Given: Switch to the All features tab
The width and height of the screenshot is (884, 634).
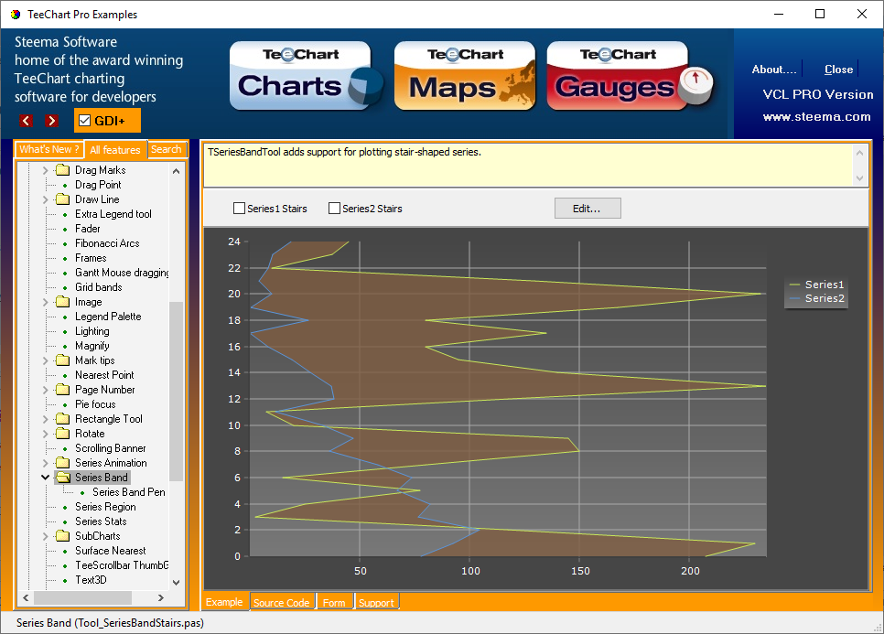Looking at the screenshot, I should click(115, 150).
